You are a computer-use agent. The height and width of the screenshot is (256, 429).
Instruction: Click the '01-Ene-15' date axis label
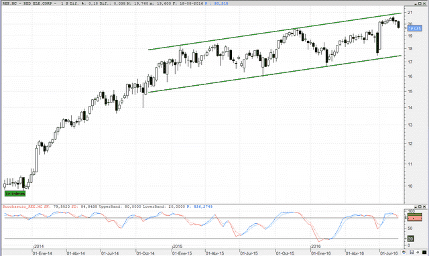pos(182,253)
